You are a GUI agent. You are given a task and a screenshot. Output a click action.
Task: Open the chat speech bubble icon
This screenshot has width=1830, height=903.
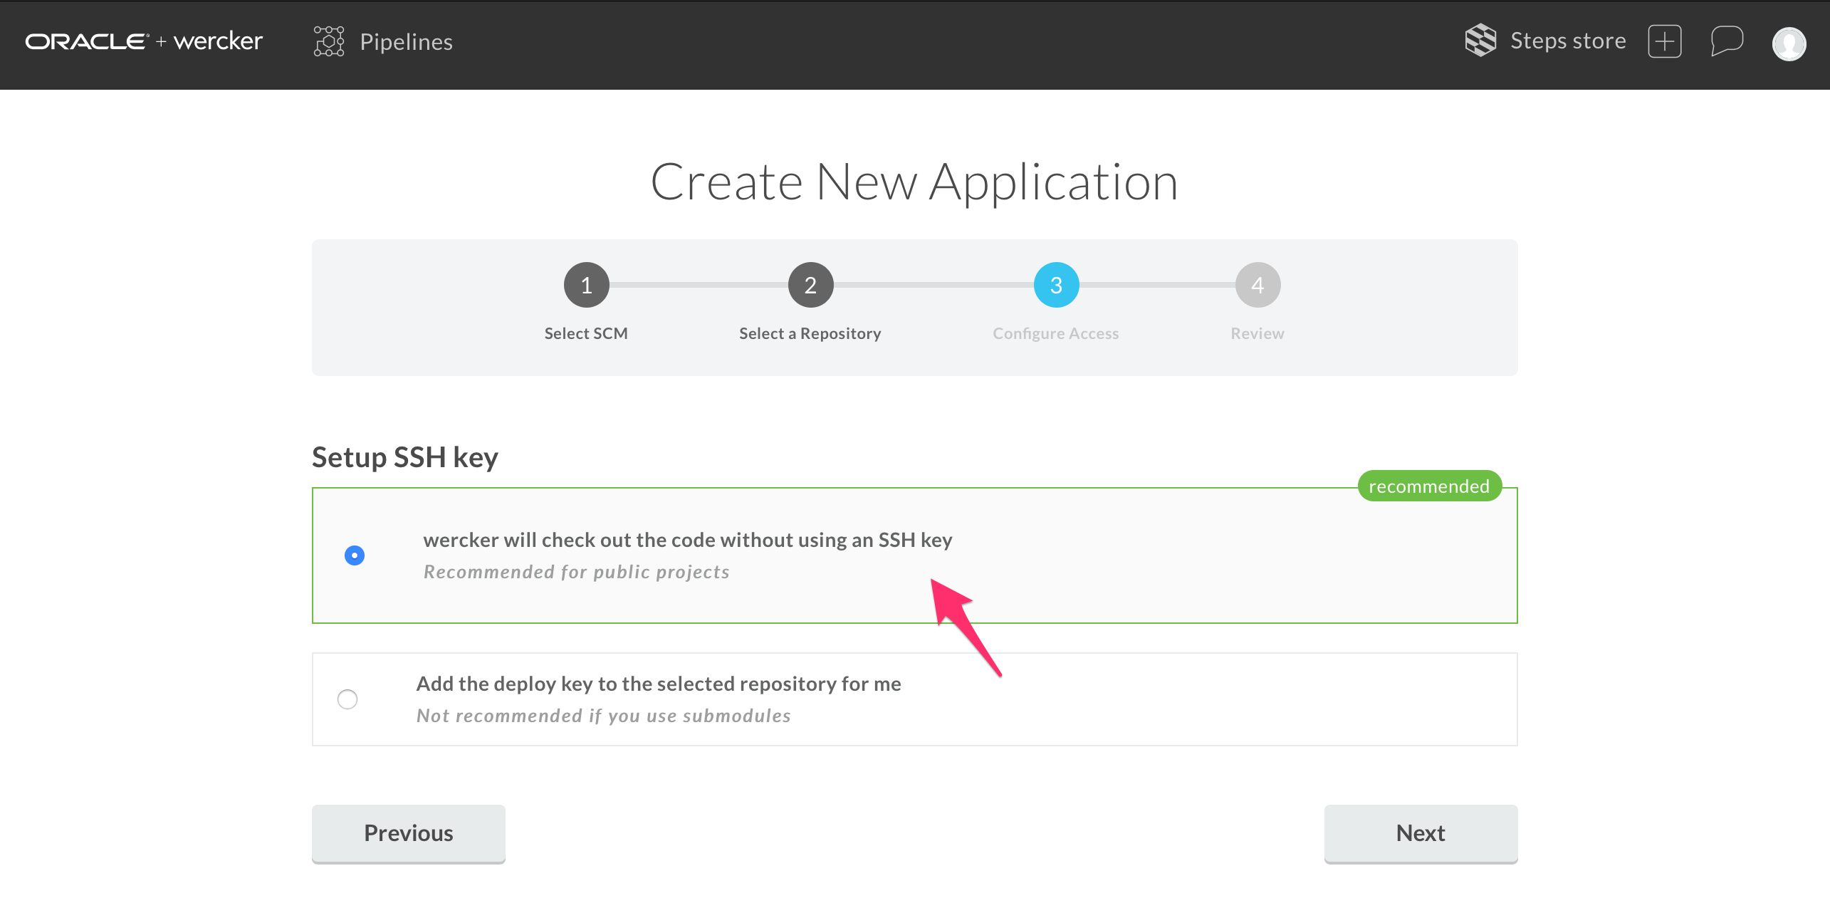1726,41
